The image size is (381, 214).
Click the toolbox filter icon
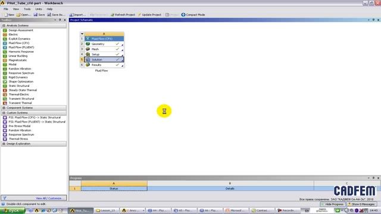4,198
